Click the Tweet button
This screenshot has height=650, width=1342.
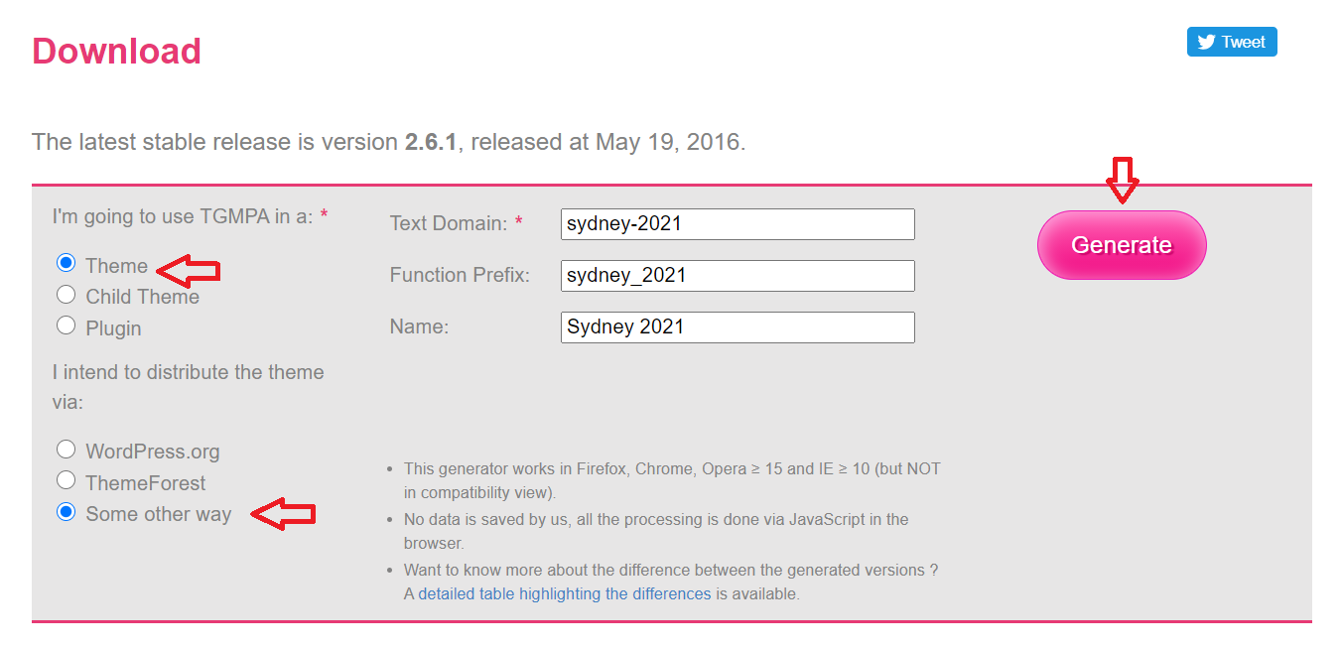pos(1232,42)
